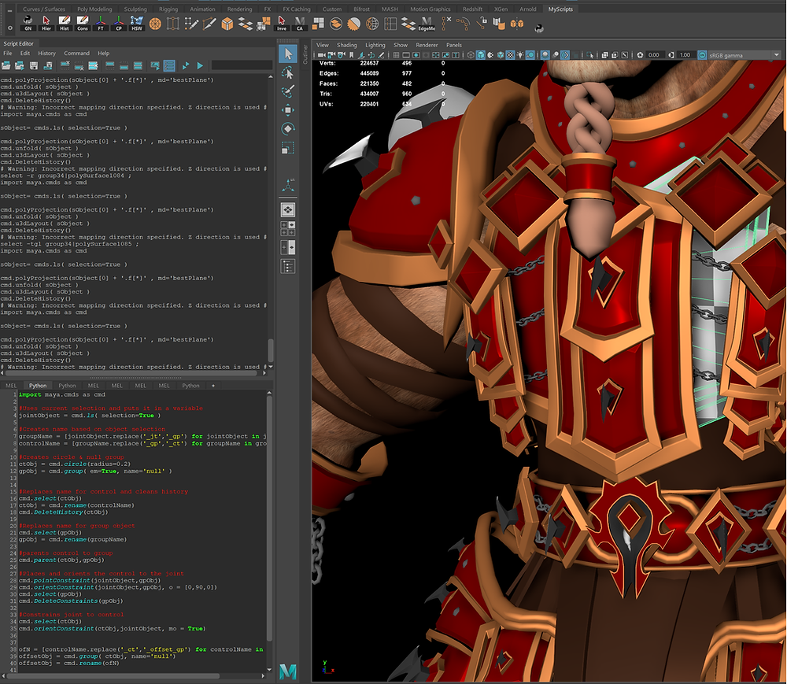This screenshot has height=684, width=787.
Task: Open the viewport Show menu
Action: coord(401,45)
